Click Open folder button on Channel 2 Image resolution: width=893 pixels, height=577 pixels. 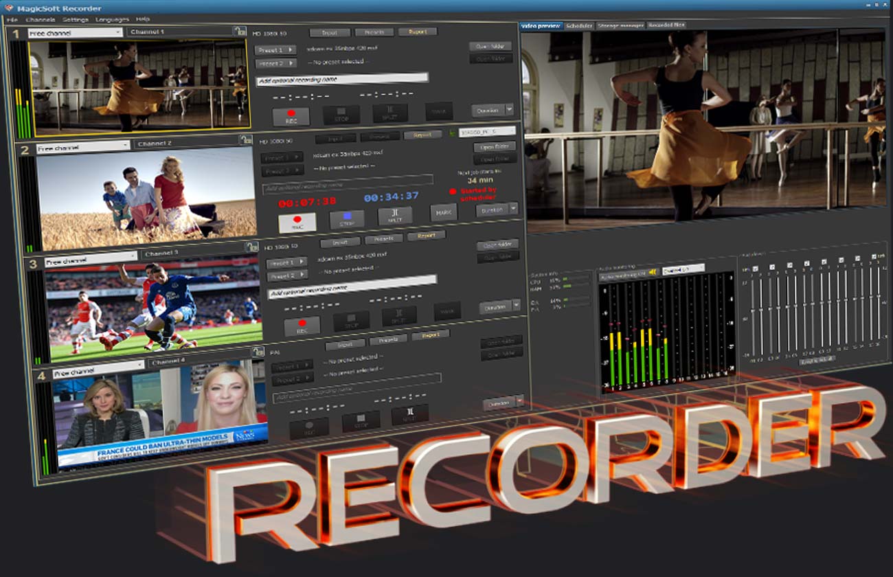tap(494, 147)
